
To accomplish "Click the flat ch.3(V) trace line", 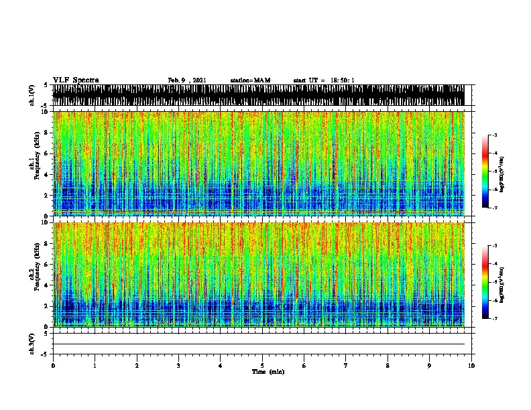I will (259, 344).
